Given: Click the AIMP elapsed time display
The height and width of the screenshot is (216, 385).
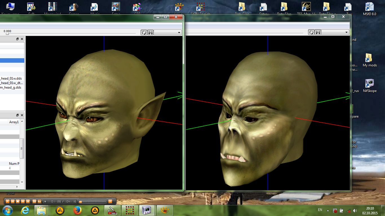Looking at the screenshot, I should tap(54, 202).
